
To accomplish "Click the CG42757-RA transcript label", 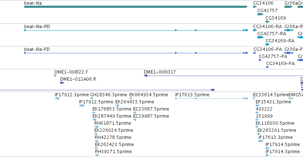I will (272, 34).
